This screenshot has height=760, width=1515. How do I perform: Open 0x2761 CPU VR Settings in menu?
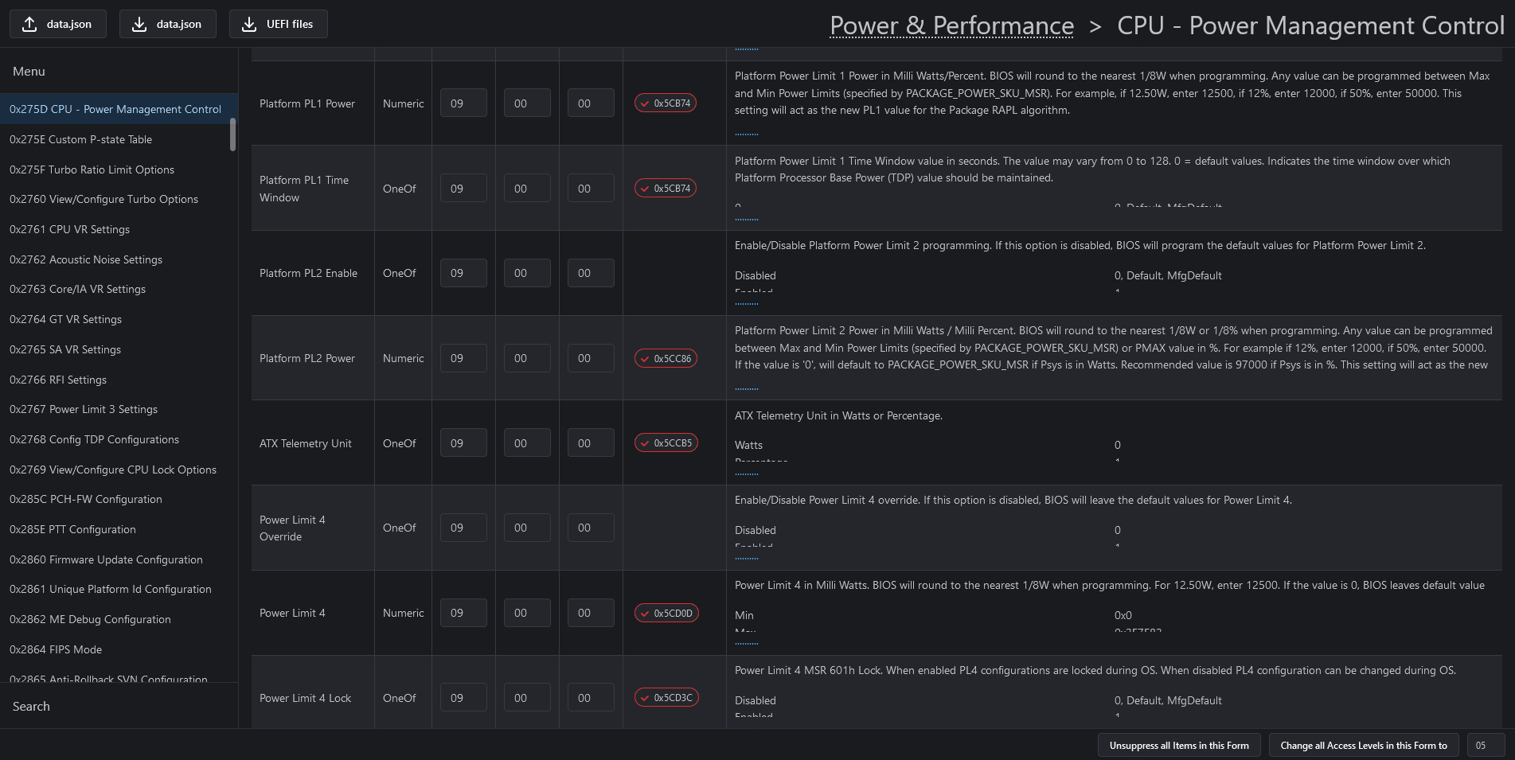69,229
